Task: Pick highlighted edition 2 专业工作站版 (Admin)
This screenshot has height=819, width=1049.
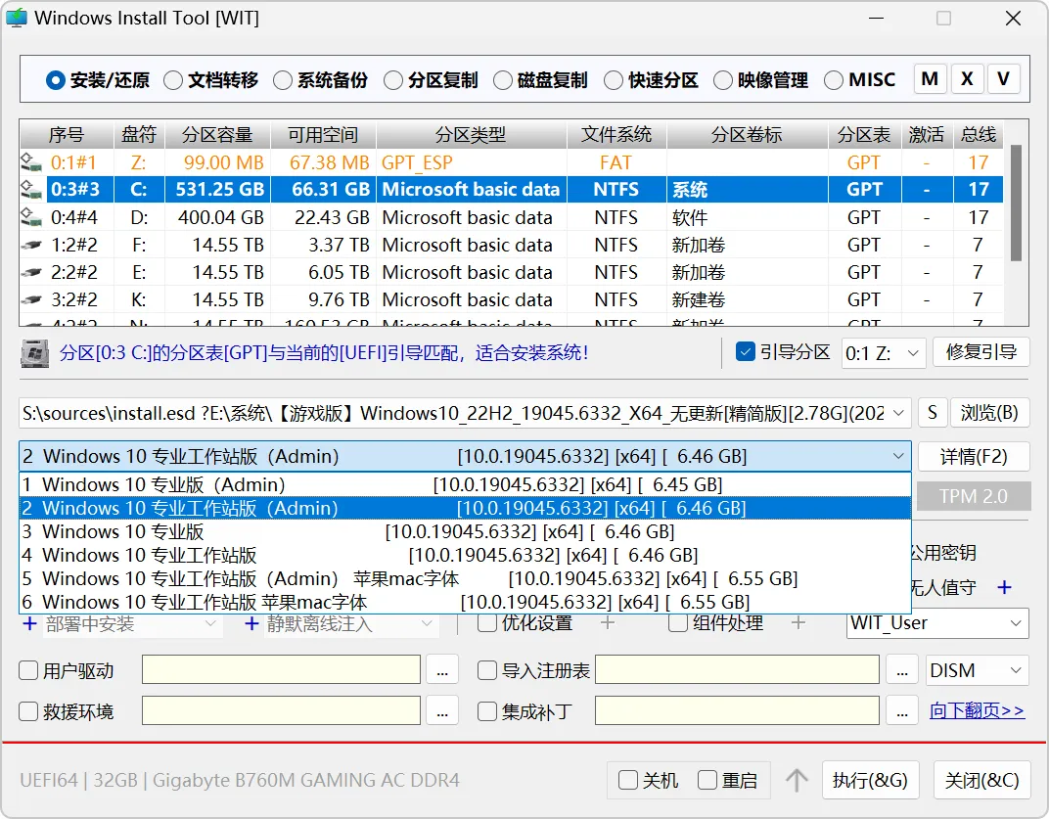Action: click(465, 509)
